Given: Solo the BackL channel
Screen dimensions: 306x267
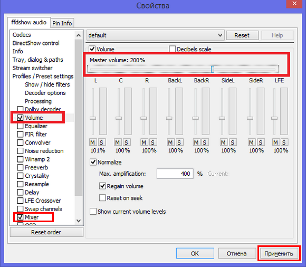Looking at the screenshot, I should pos(179,142).
